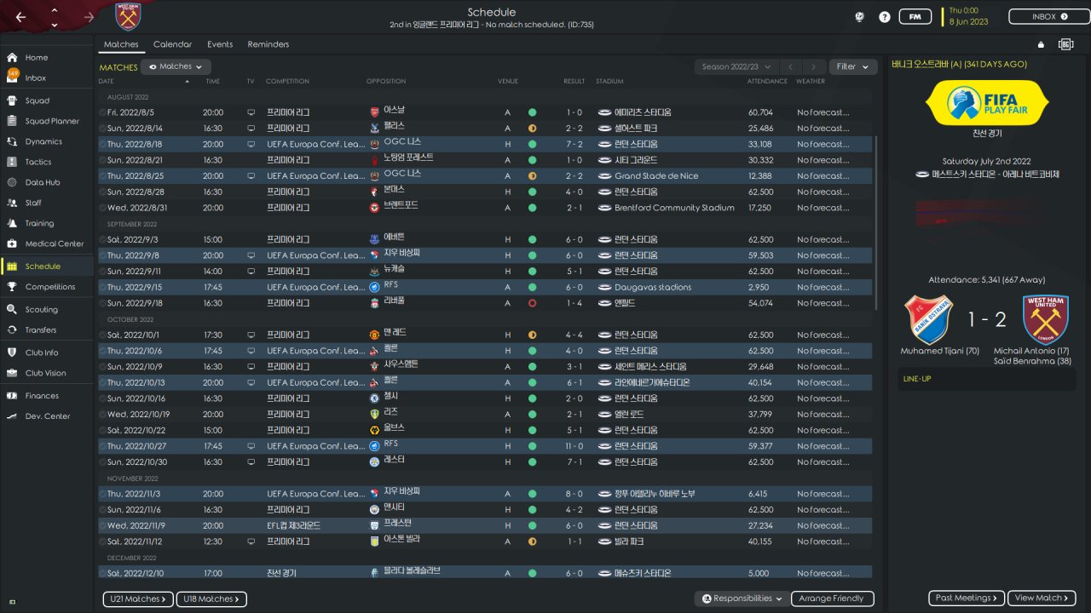The width and height of the screenshot is (1091, 613).
Task: Open the Matches view dropdown
Action: (176, 66)
